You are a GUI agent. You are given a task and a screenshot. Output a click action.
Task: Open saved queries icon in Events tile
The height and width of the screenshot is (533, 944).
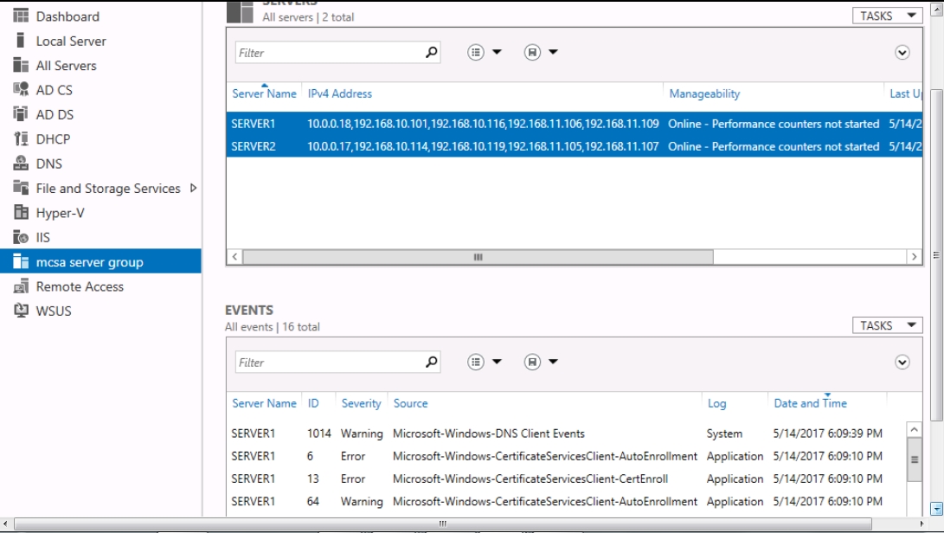click(x=532, y=362)
